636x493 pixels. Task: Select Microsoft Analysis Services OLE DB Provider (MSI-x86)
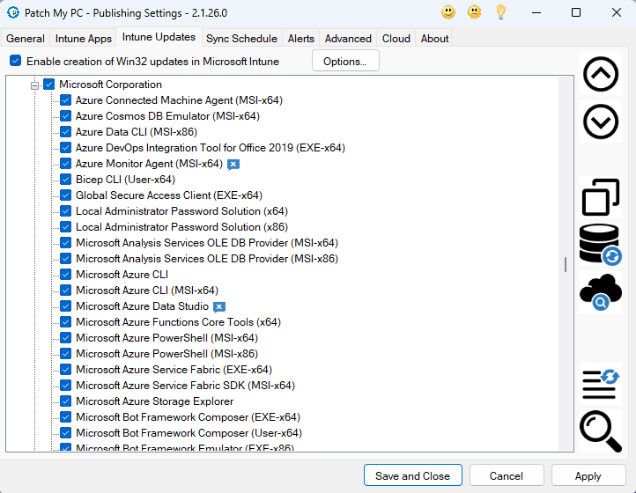pos(207,258)
